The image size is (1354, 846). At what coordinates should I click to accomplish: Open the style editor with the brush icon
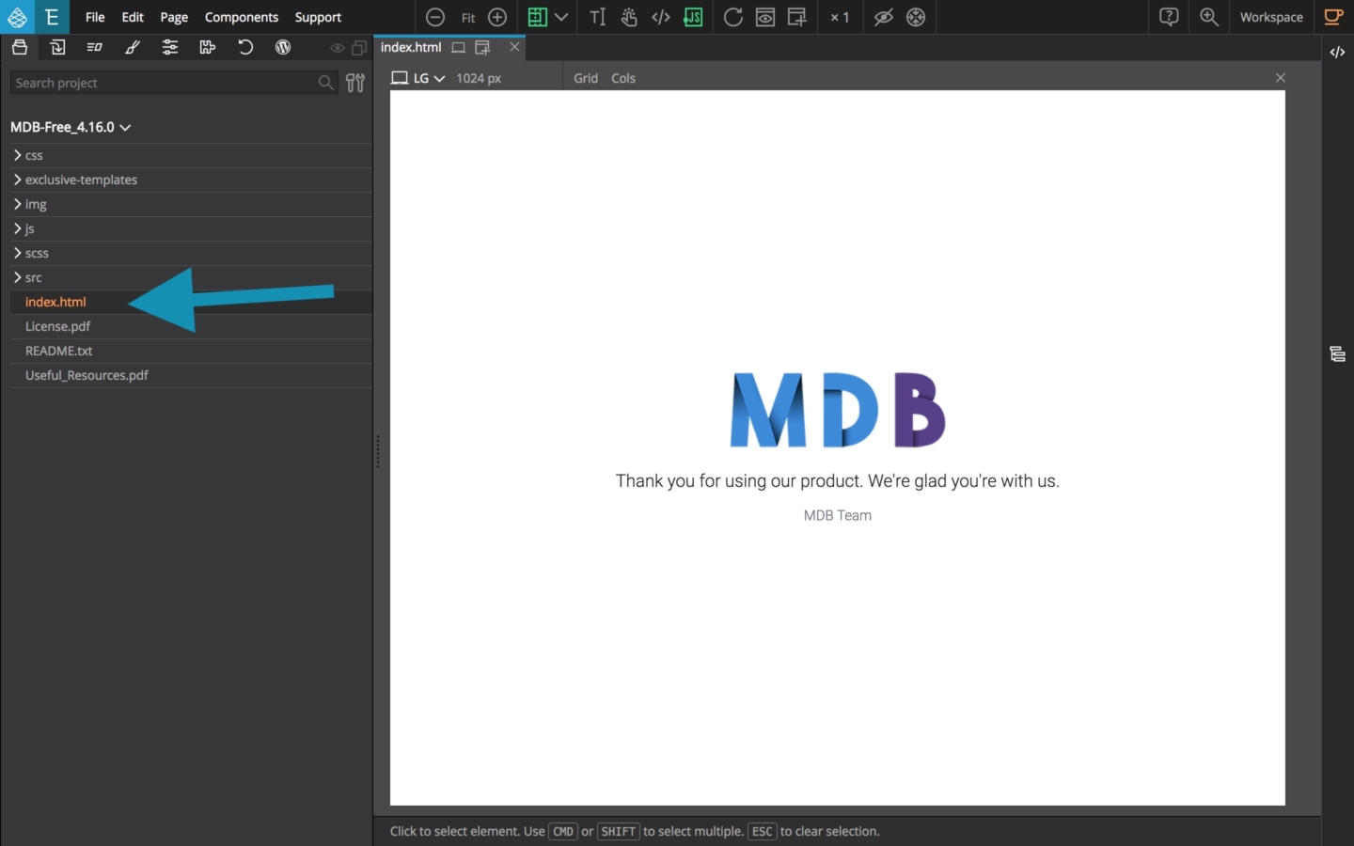click(x=133, y=47)
